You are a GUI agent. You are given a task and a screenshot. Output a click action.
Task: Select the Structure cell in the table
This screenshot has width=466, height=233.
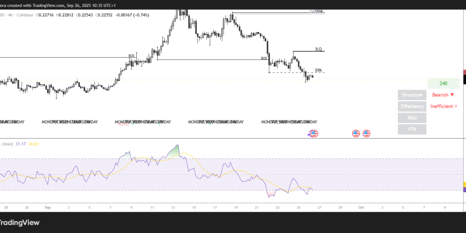point(412,94)
